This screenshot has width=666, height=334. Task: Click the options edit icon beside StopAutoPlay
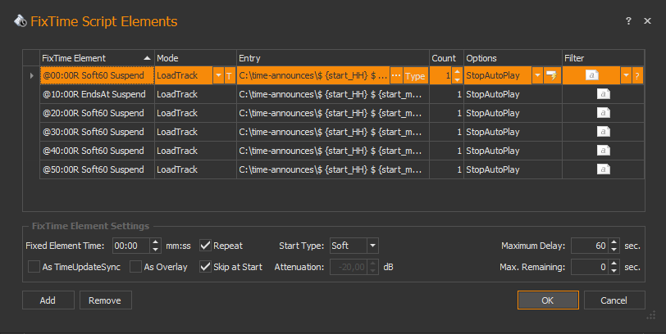[552, 76]
